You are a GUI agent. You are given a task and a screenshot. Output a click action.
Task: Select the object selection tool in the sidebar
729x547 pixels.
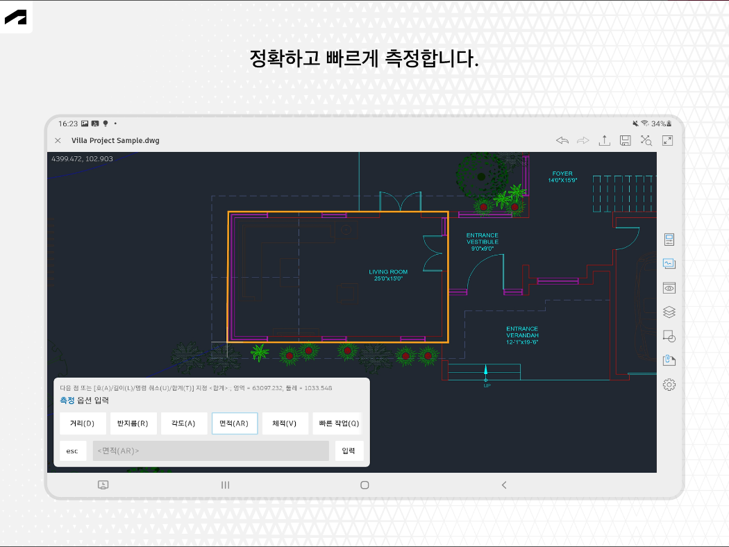669,336
